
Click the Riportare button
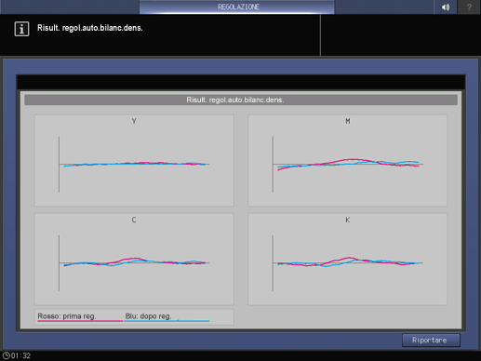(x=431, y=341)
